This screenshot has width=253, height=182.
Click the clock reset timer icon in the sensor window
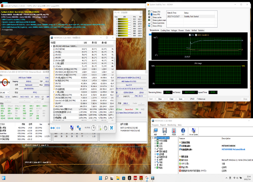tap(94, 128)
